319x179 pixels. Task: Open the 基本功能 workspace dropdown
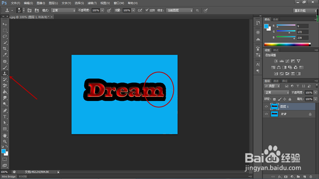[305, 11]
